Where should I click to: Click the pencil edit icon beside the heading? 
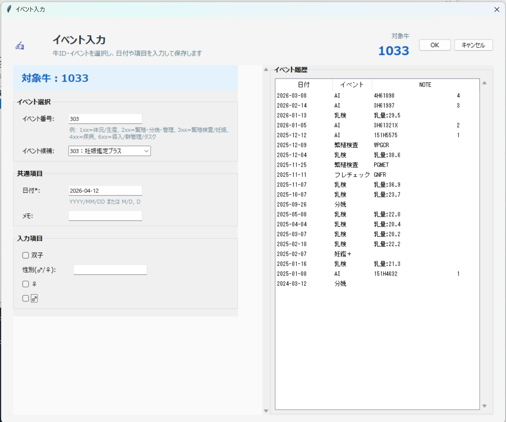click(x=20, y=46)
